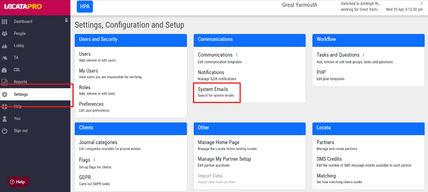Click 'Set how matching clients works' text
The width and height of the screenshot is (428, 192).
[339, 182]
